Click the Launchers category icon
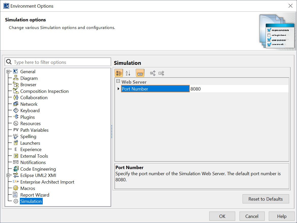The width and height of the screenshot is (297, 223). 16,143
